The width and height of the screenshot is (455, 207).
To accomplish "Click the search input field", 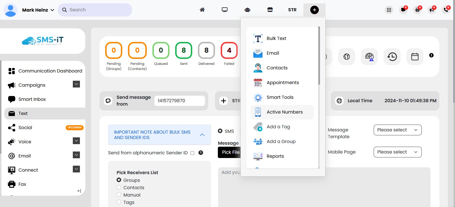I will (x=98, y=10).
